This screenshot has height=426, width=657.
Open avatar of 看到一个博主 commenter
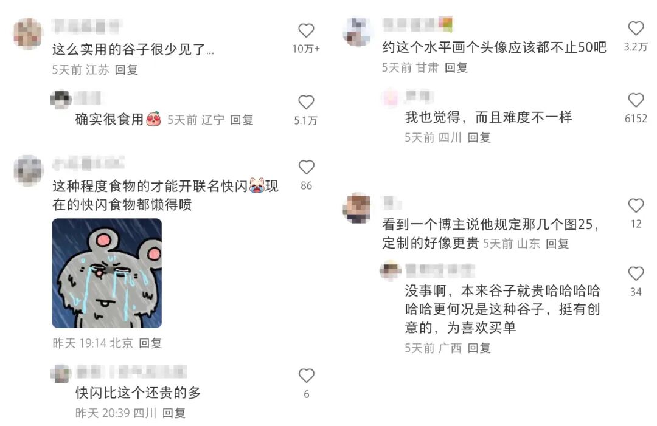[356, 208]
